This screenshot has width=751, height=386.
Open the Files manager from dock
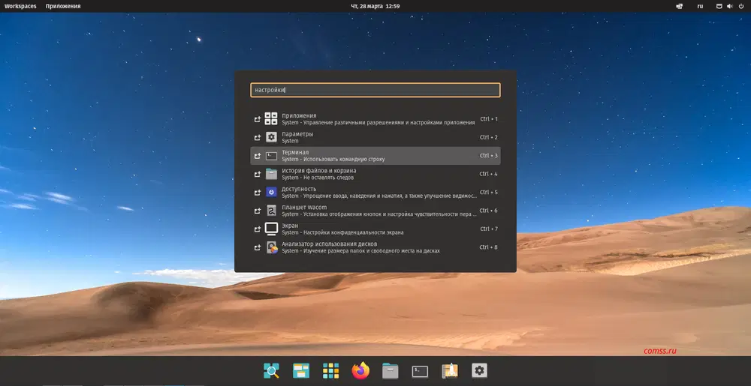390,370
